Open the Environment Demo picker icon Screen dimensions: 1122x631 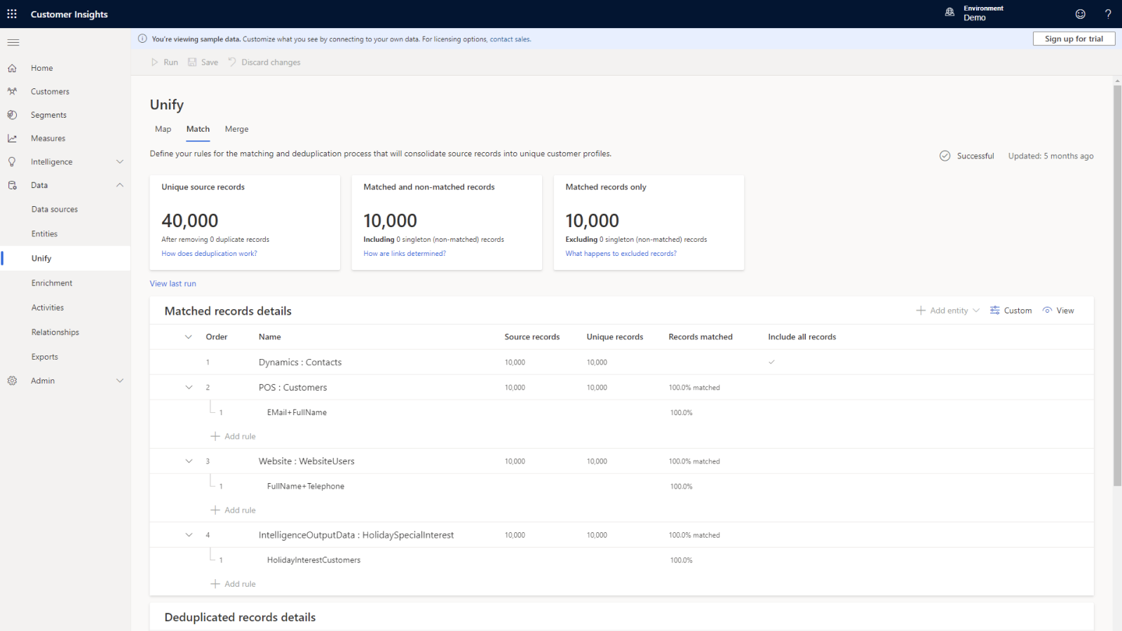pos(949,13)
